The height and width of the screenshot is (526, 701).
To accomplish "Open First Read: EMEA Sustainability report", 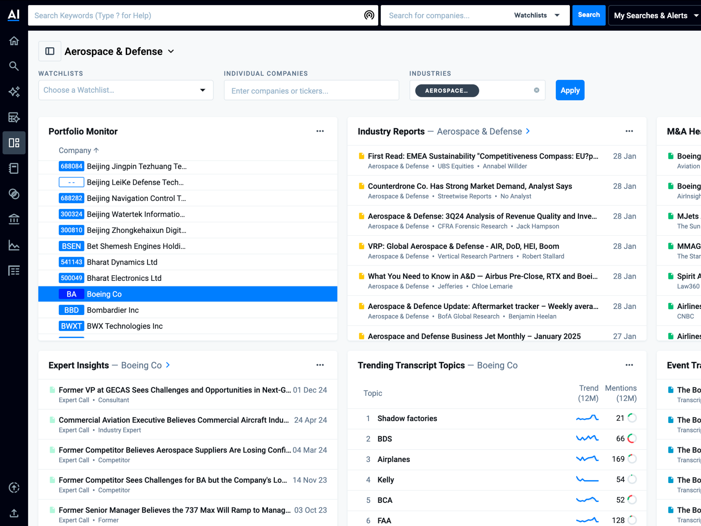I will (x=483, y=156).
